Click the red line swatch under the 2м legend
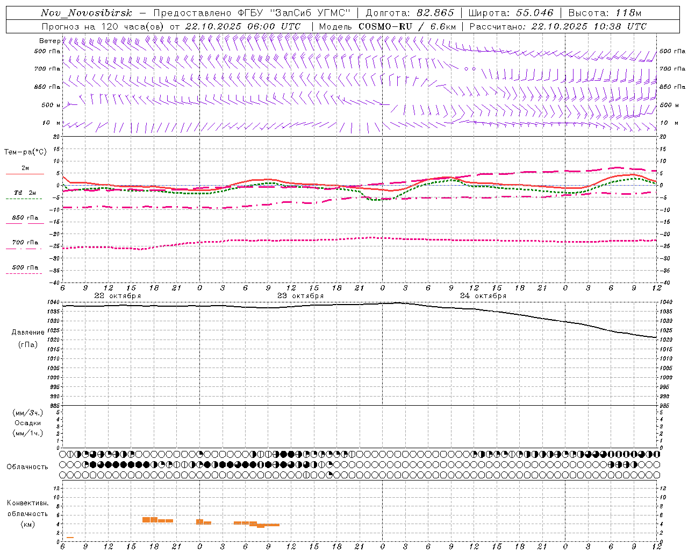 25,174
